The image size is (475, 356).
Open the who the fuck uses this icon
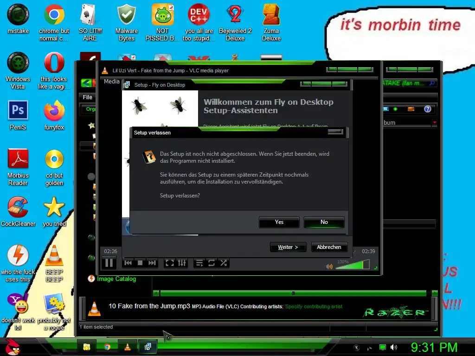tap(18, 263)
